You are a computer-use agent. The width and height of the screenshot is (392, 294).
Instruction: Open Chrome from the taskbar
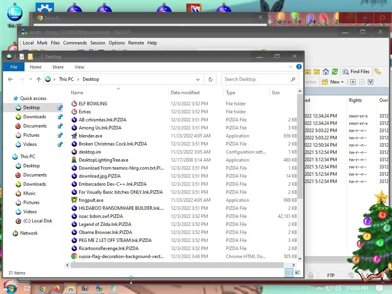click(x=42, y=289)
